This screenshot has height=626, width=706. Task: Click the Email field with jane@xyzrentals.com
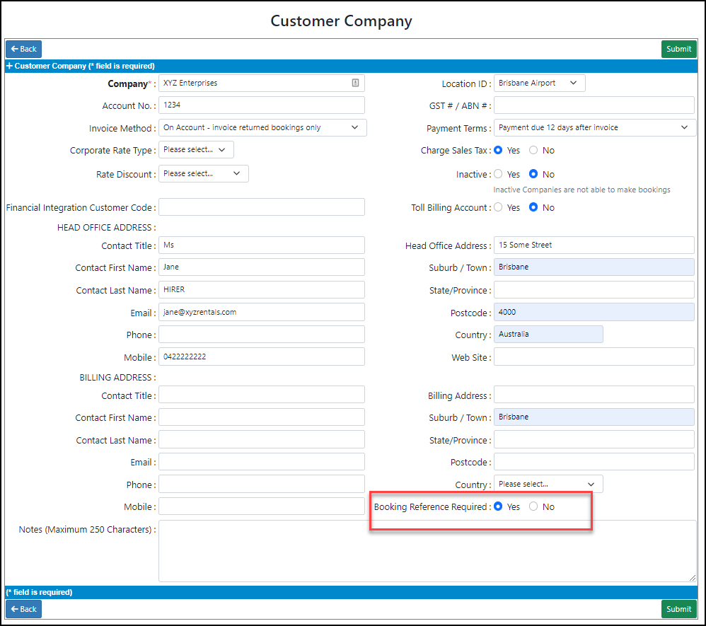click(x=262, y=312)
